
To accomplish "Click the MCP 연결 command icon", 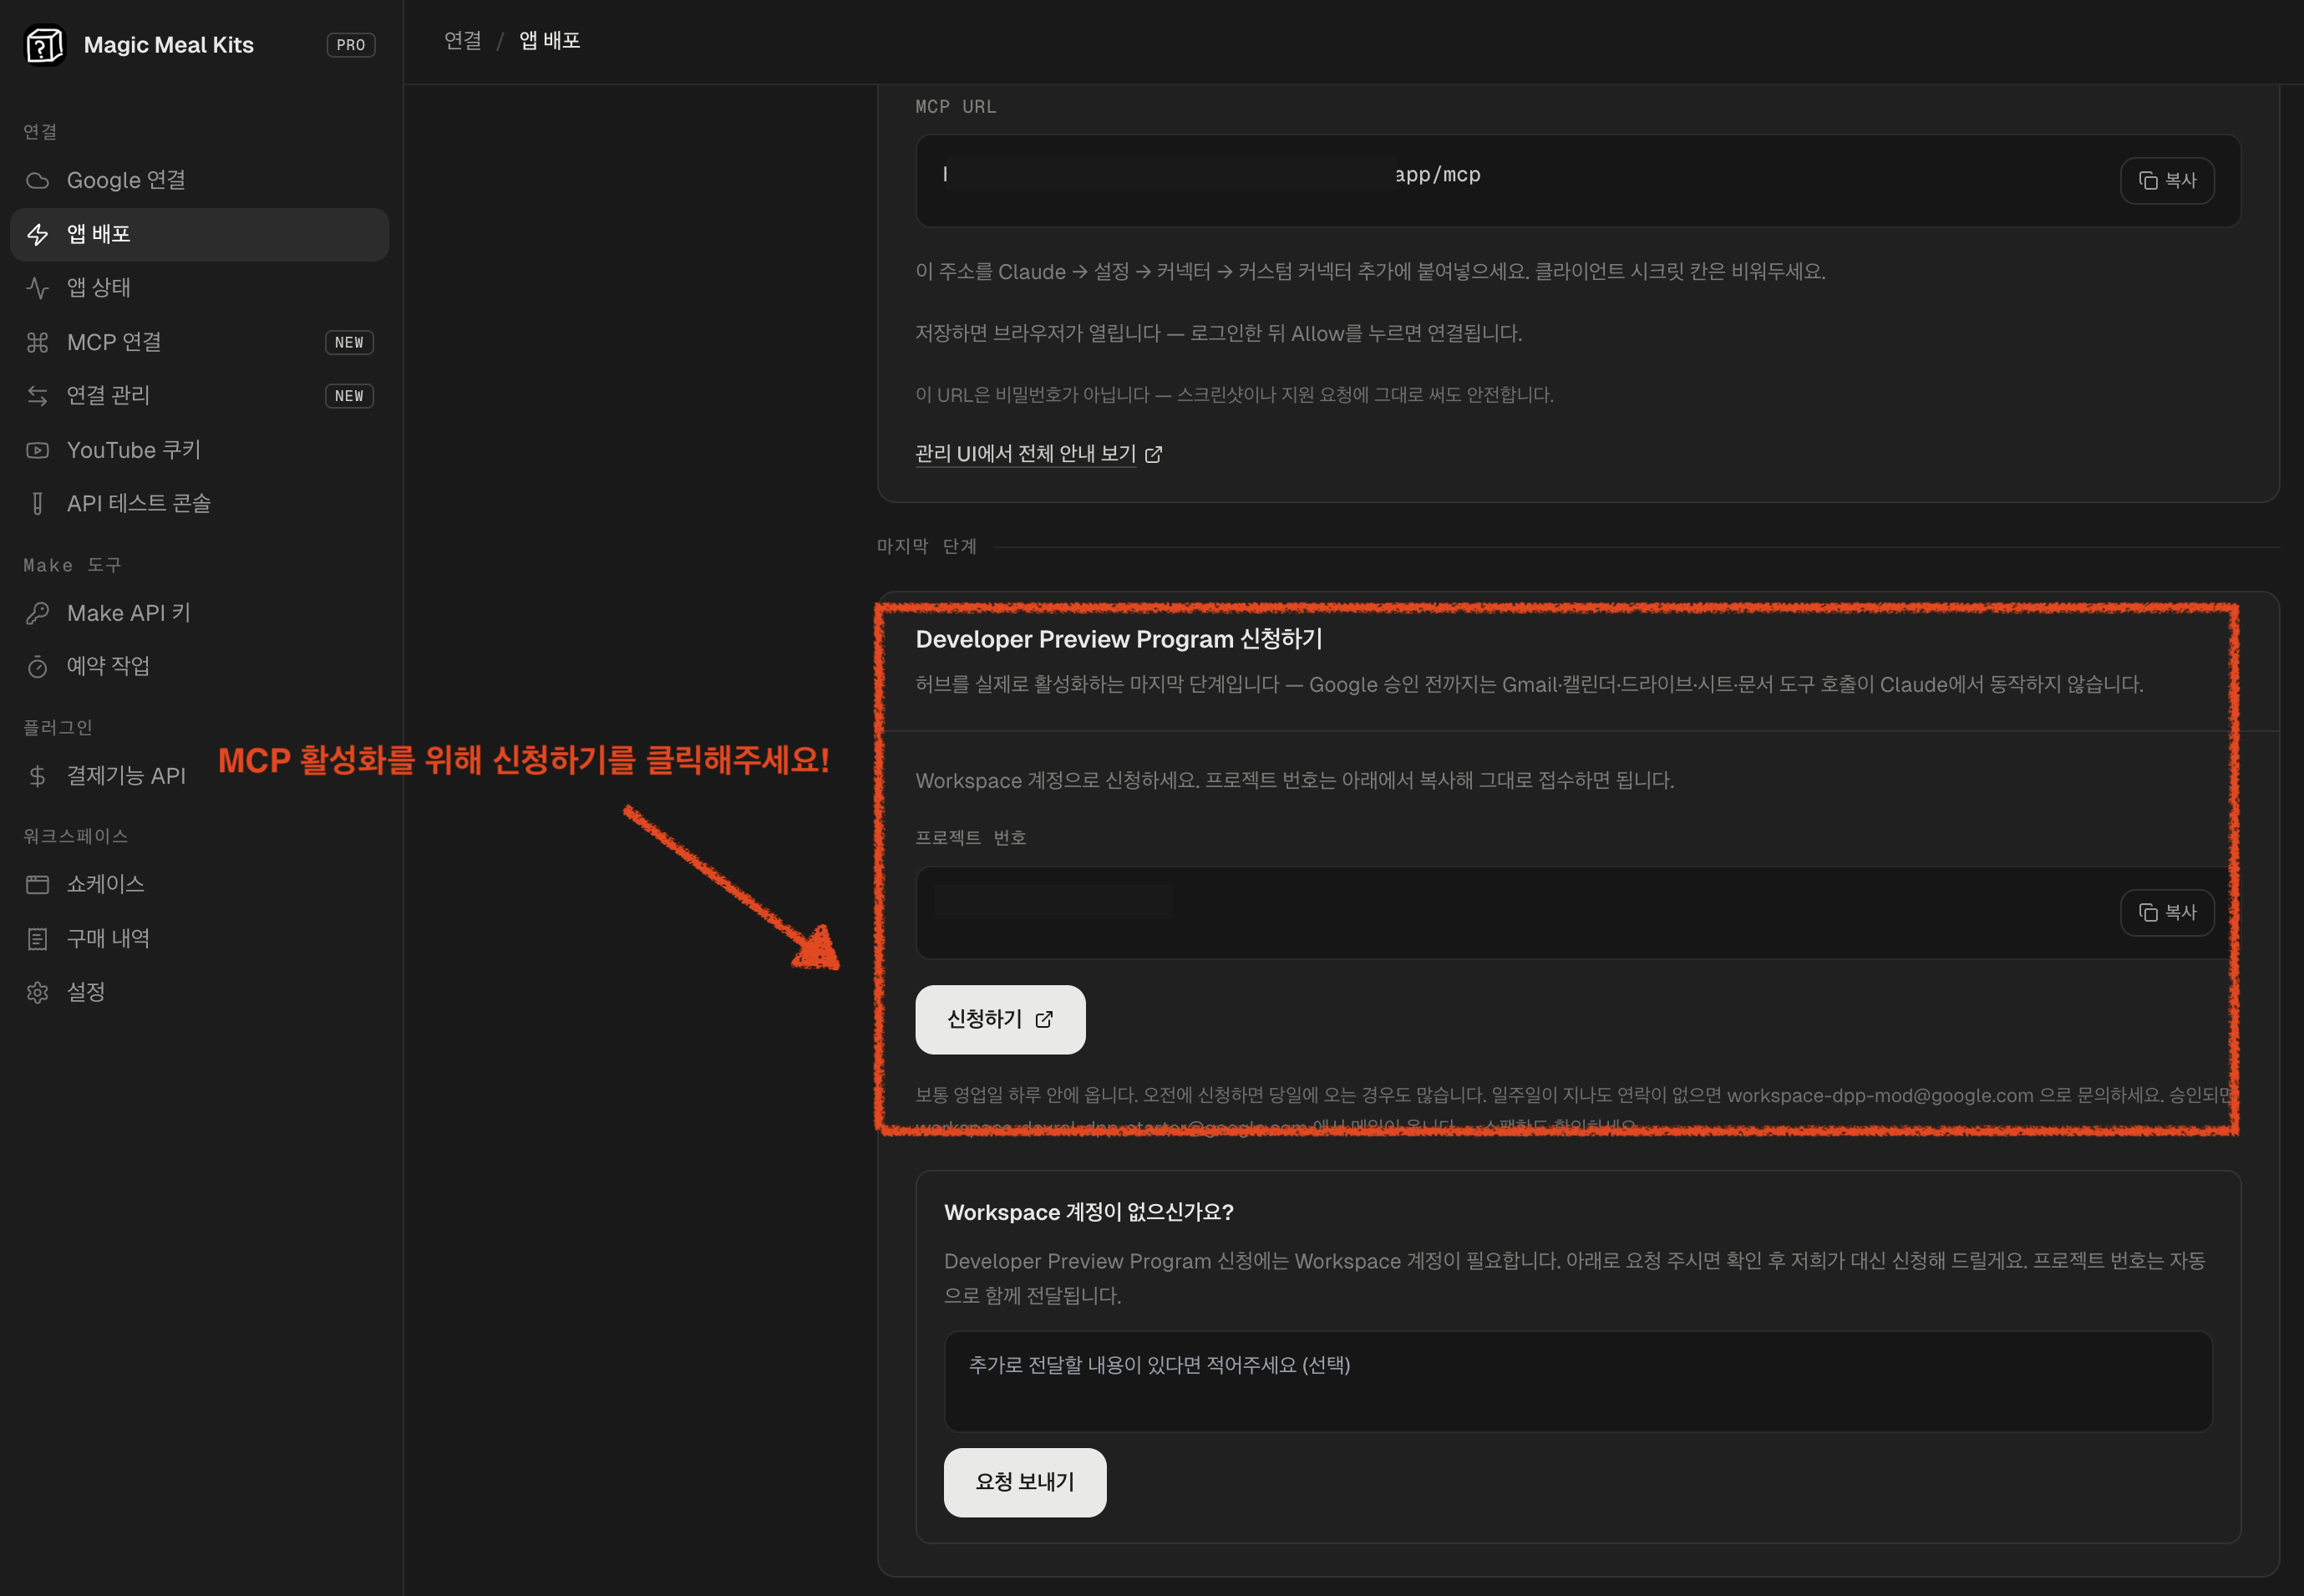I will tap(38, 343).
